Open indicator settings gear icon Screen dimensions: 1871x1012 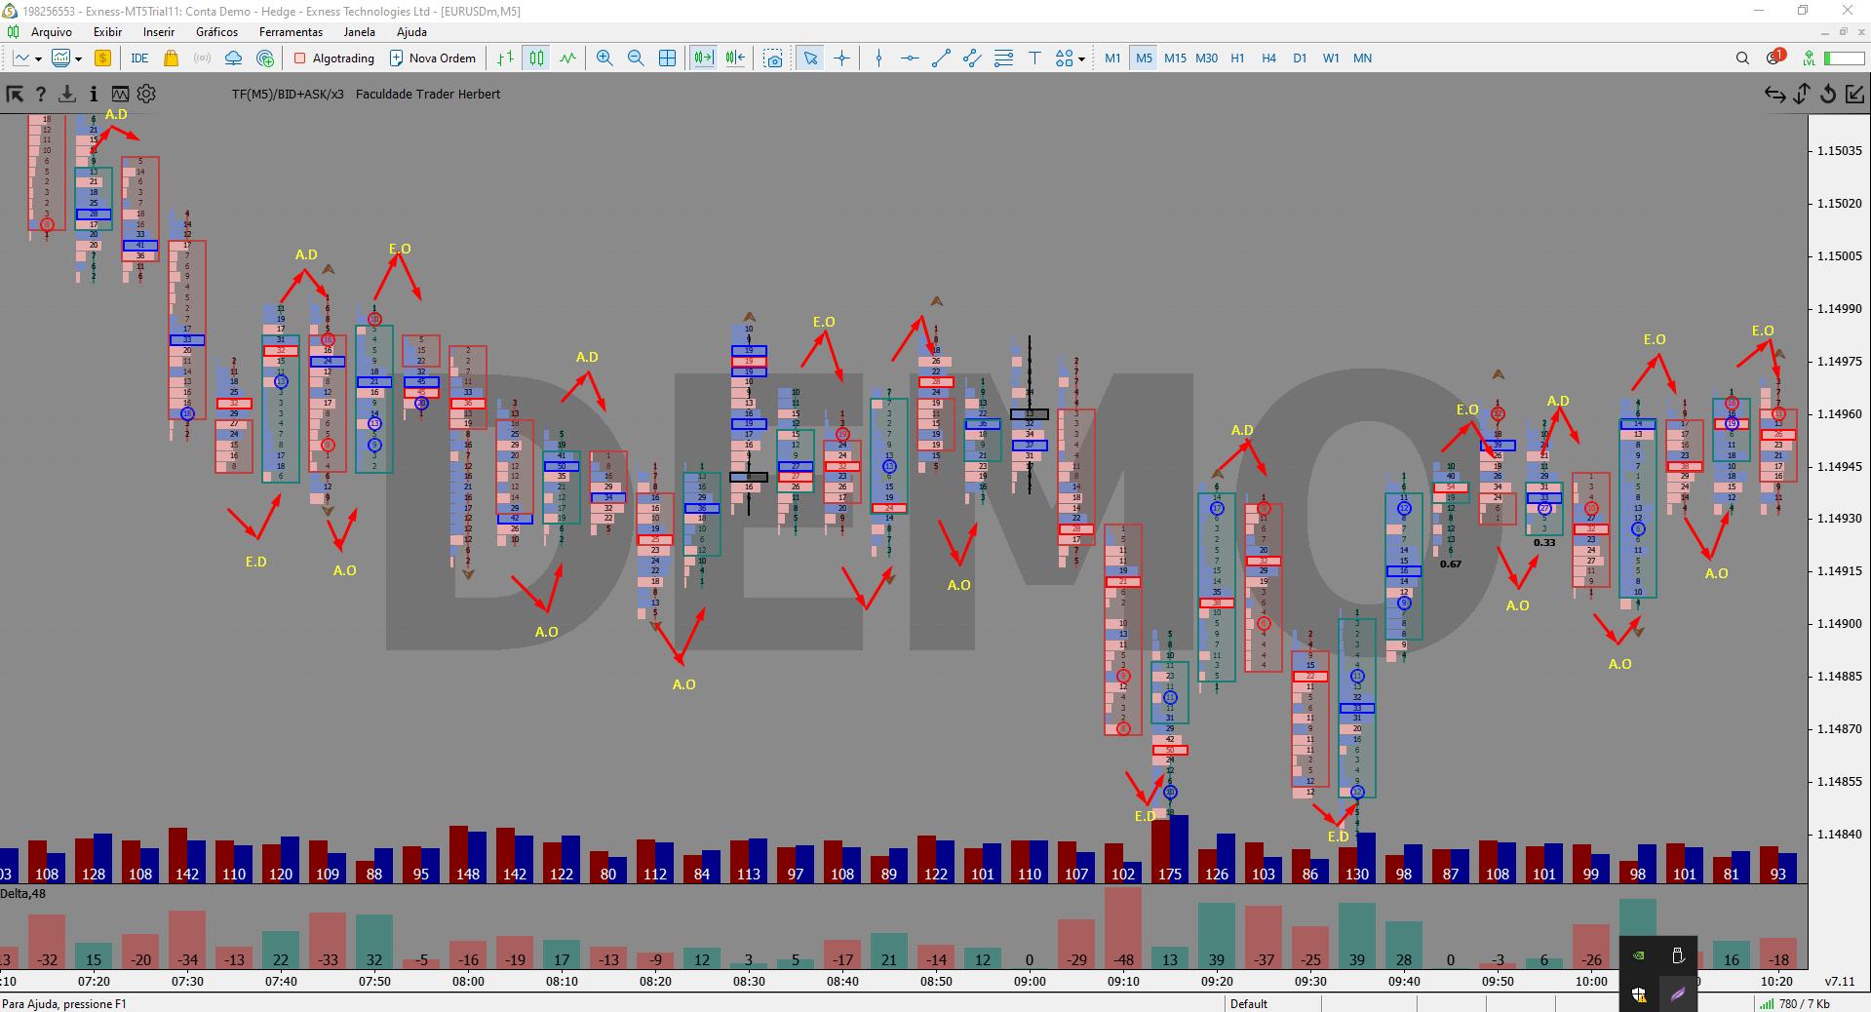(146, 94)
